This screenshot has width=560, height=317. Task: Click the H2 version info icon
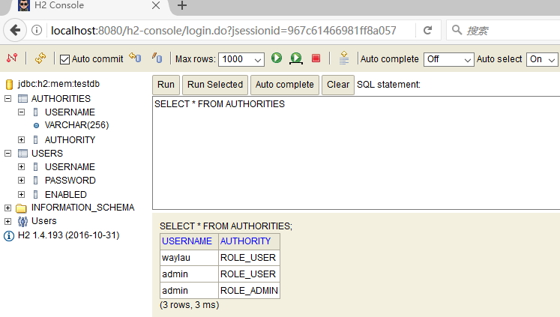pos(9,235)
